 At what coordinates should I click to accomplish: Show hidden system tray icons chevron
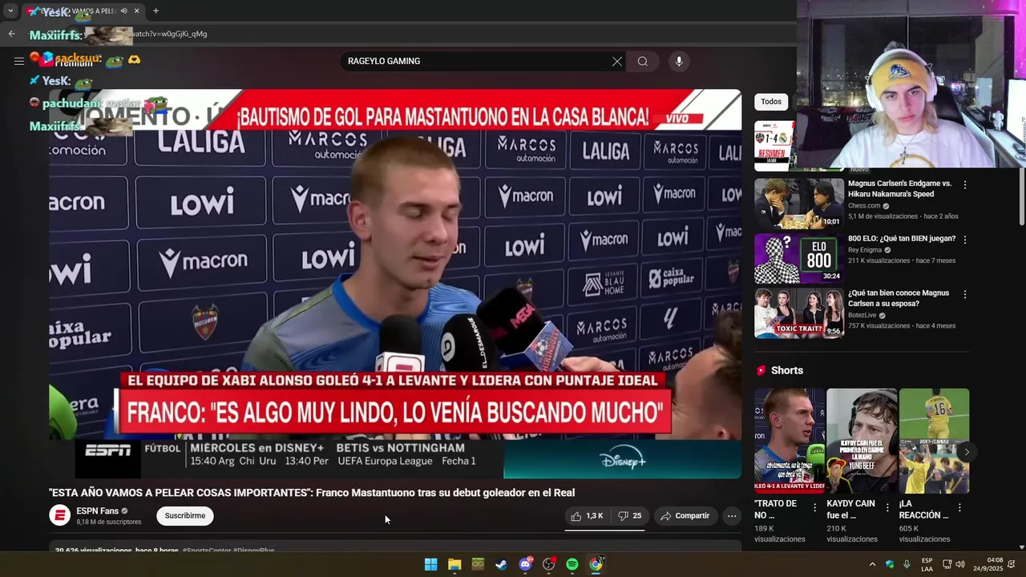click(x=872, y=564)
